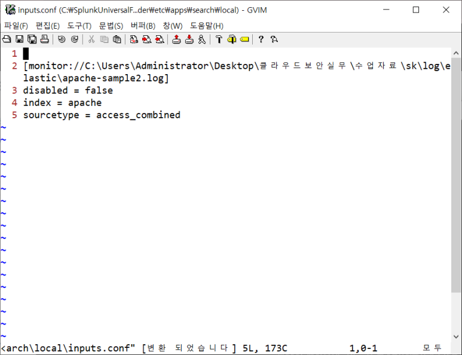
Task: Click the Save all files icon
Action: point(32,39)
